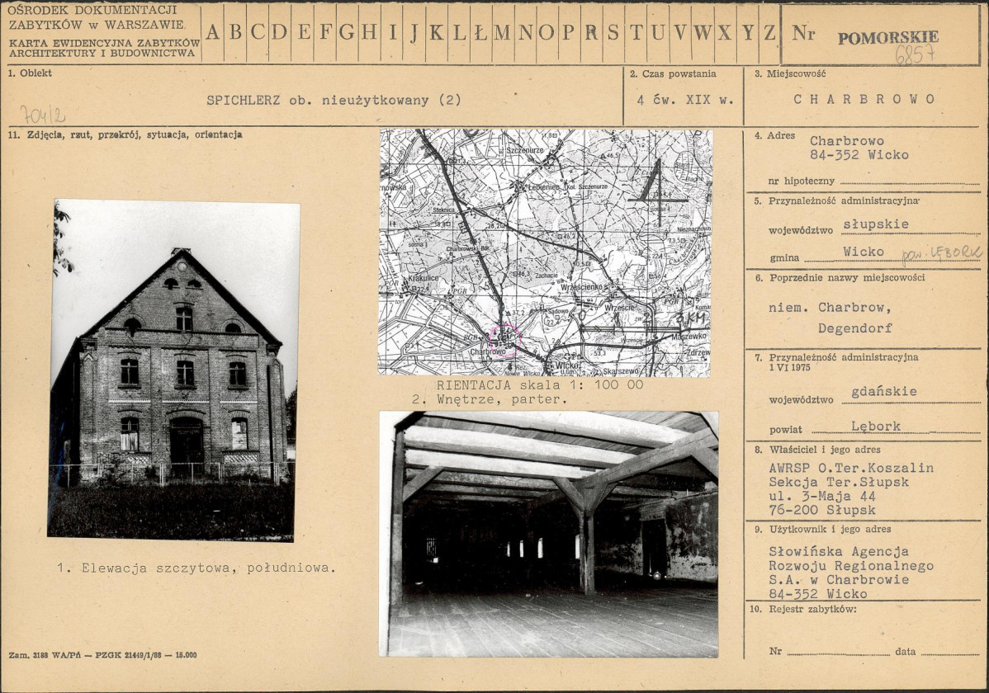Viewport: 989px width, 693px height.
Task: Click the POMORSKIE stamp
Action: point(887,37)
